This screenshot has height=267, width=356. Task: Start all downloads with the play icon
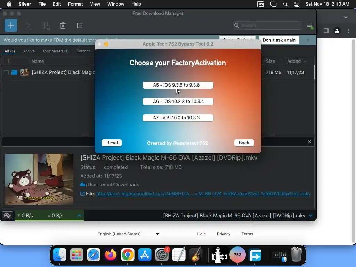point(29,26)
